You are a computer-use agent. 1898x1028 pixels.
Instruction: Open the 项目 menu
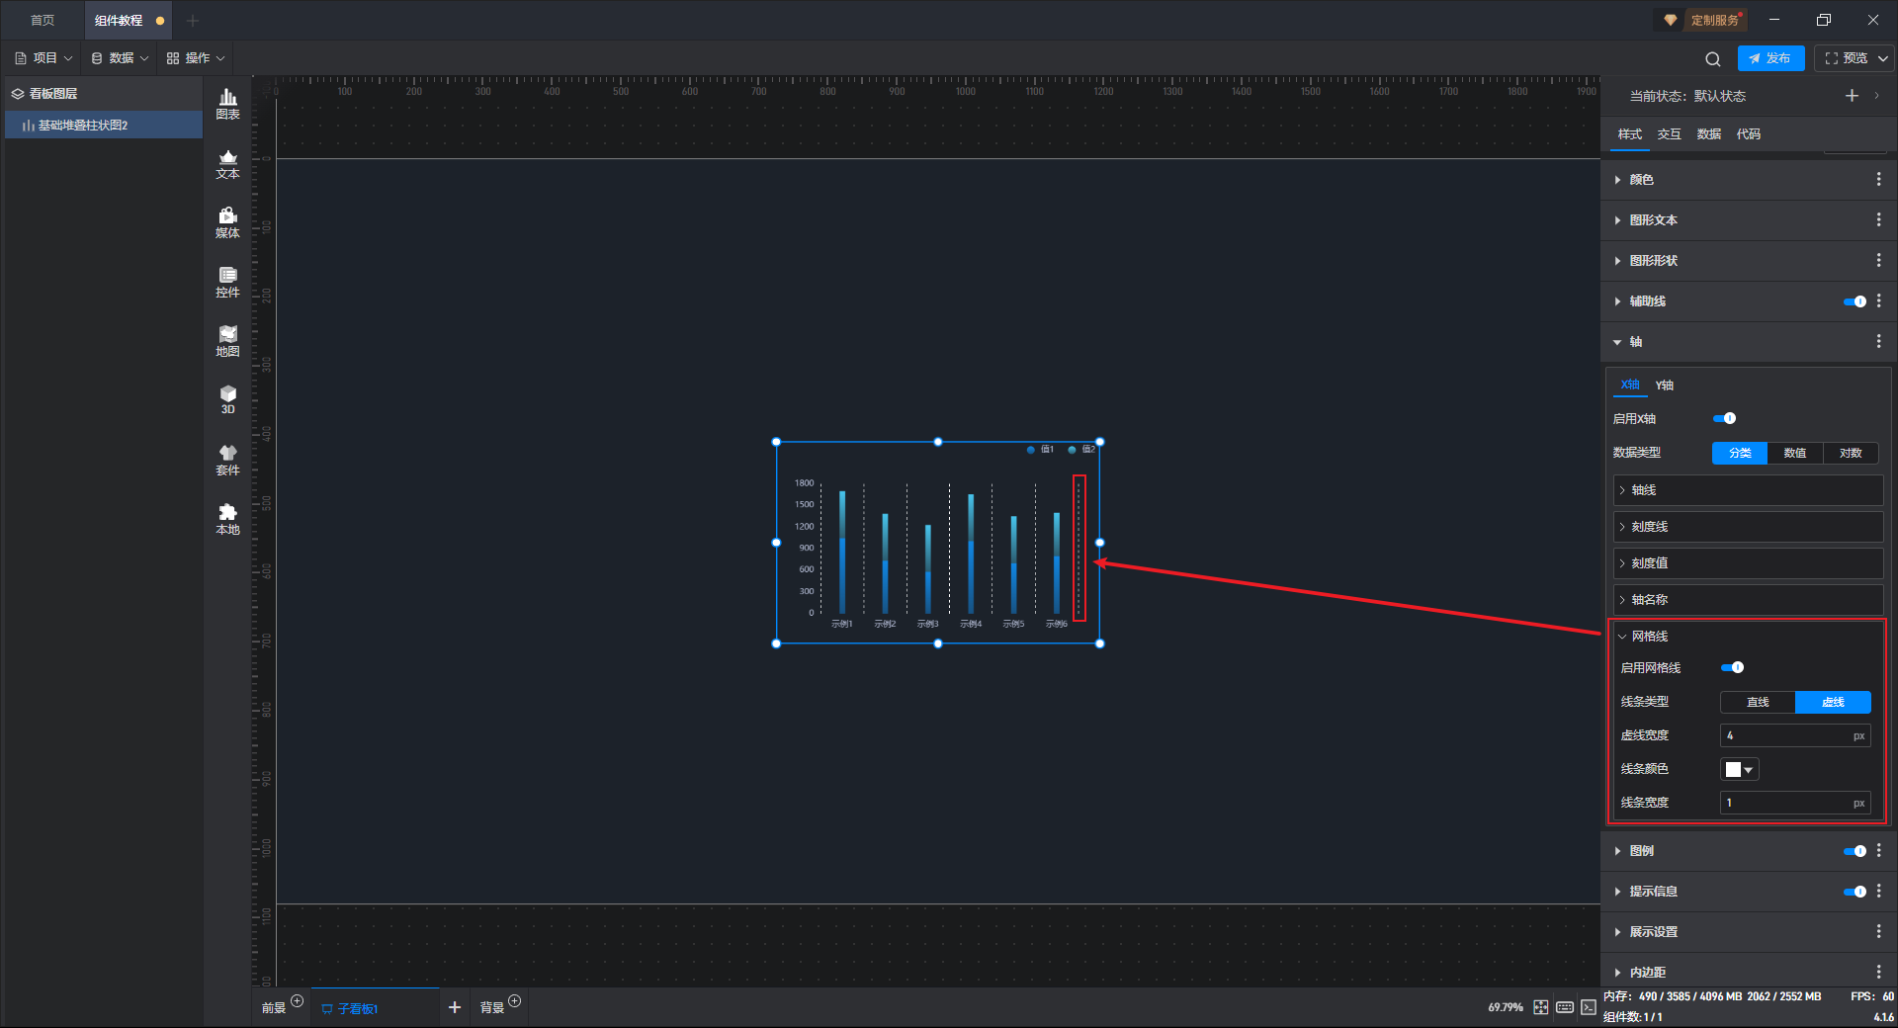[x=43, y=58]
